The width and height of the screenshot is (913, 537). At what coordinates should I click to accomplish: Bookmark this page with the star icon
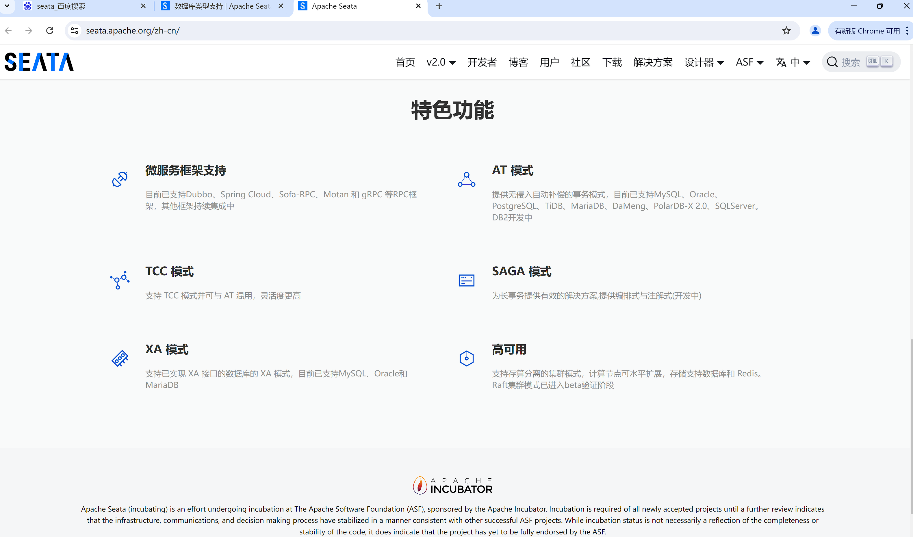786,31
